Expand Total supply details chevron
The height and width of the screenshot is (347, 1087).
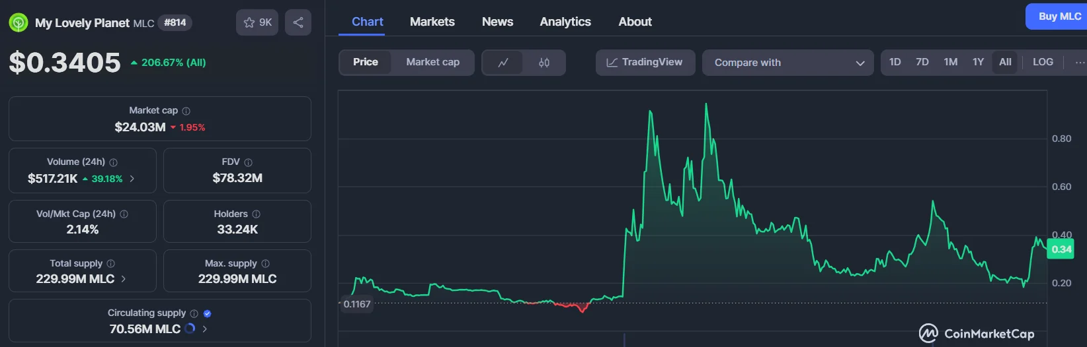click(x=123, y=279)
